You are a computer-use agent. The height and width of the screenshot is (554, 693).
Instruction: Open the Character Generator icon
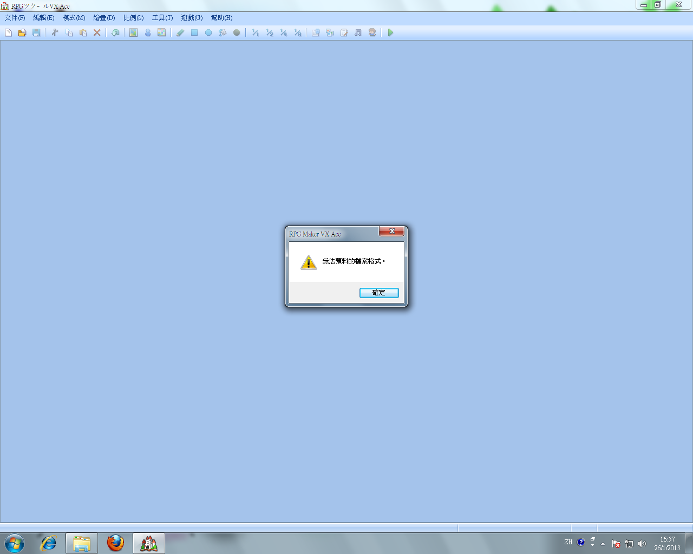372,33
